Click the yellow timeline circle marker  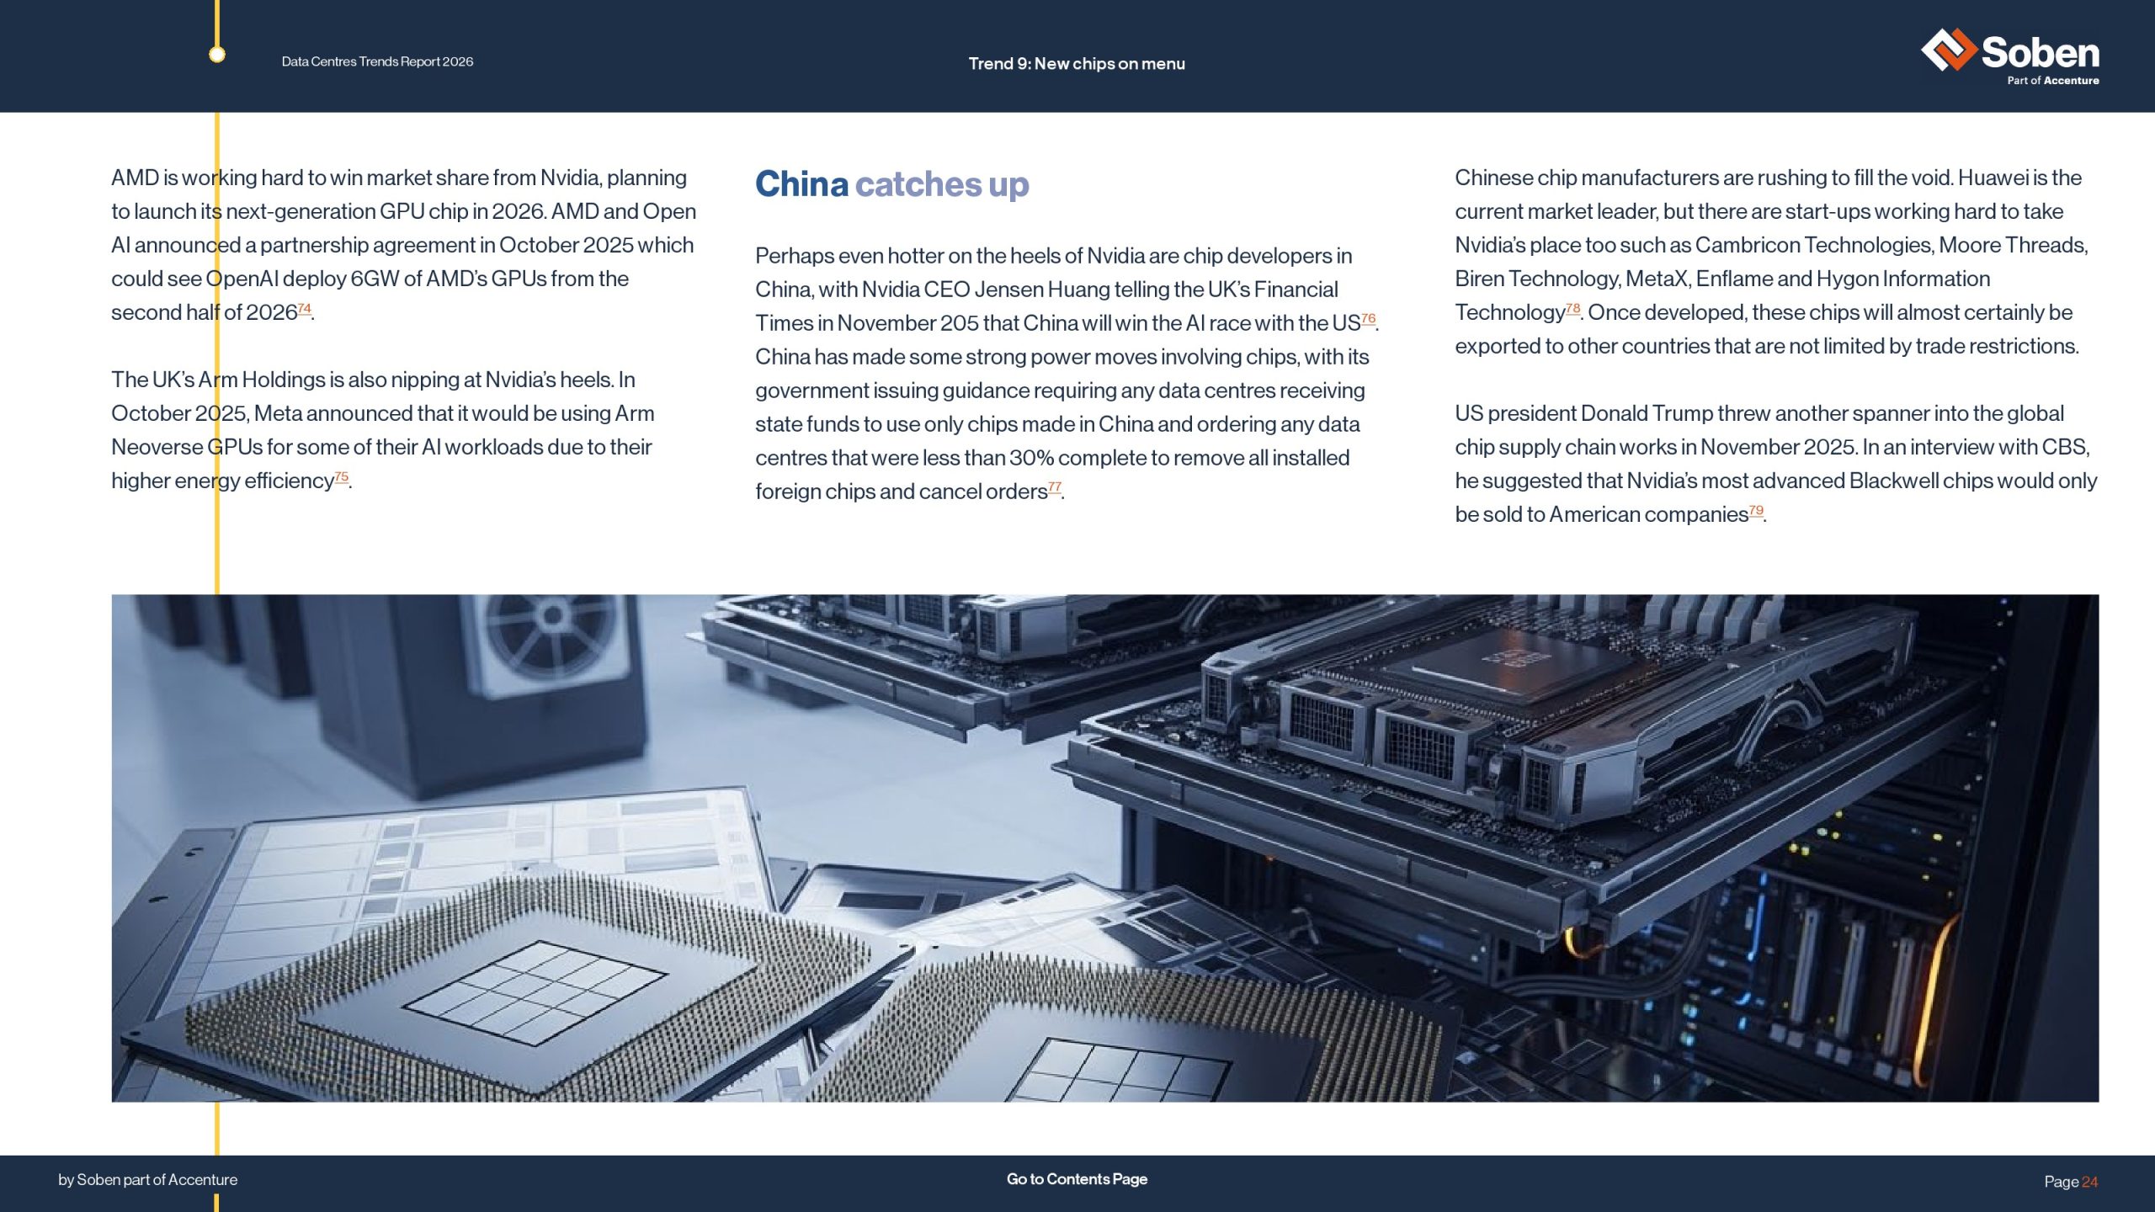(x=217, y=55)
